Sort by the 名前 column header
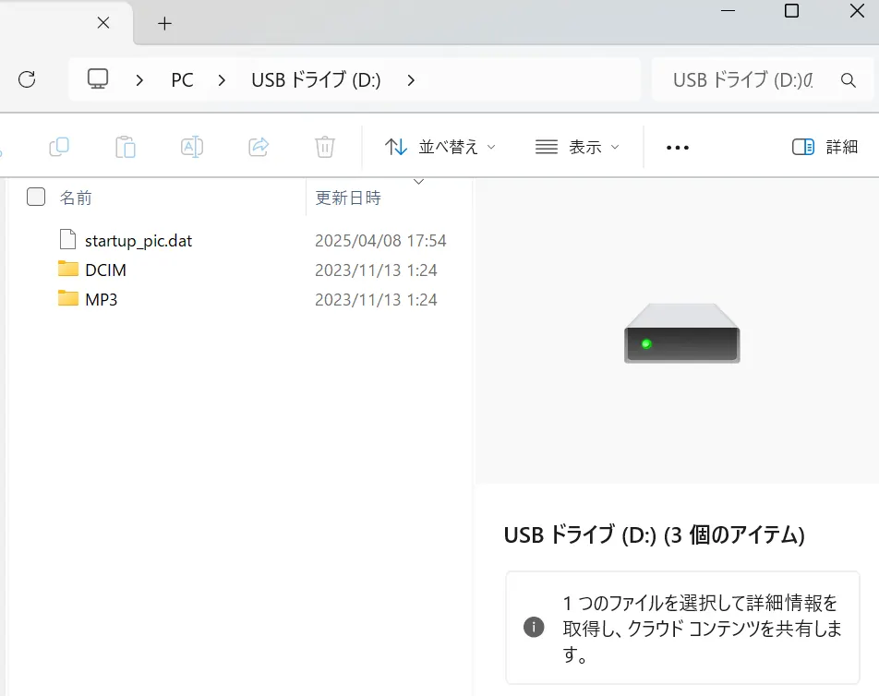 point(76,198)
